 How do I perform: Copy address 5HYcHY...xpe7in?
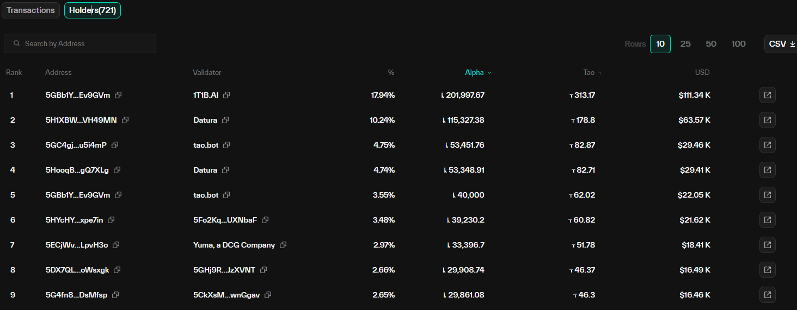click(111, 220)
